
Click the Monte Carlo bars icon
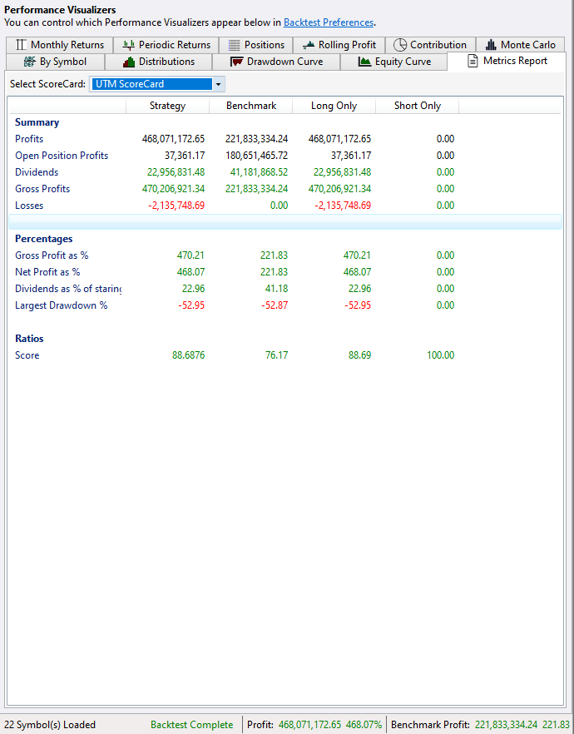coord(491,45)
